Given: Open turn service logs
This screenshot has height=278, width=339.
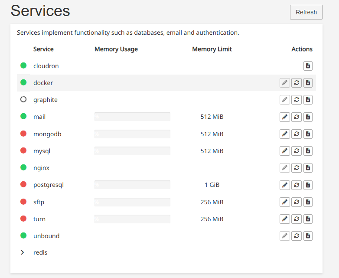Looking at the screenshot, I should [x=308, y=219].
